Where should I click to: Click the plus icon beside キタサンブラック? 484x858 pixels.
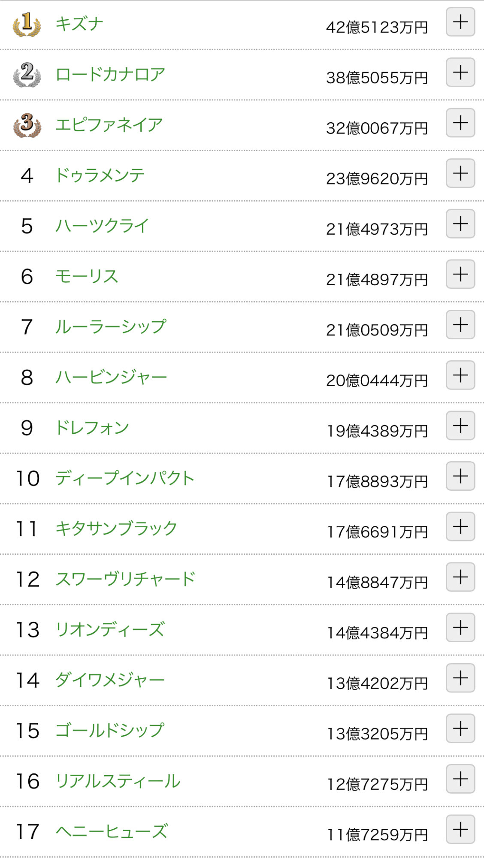460,526
